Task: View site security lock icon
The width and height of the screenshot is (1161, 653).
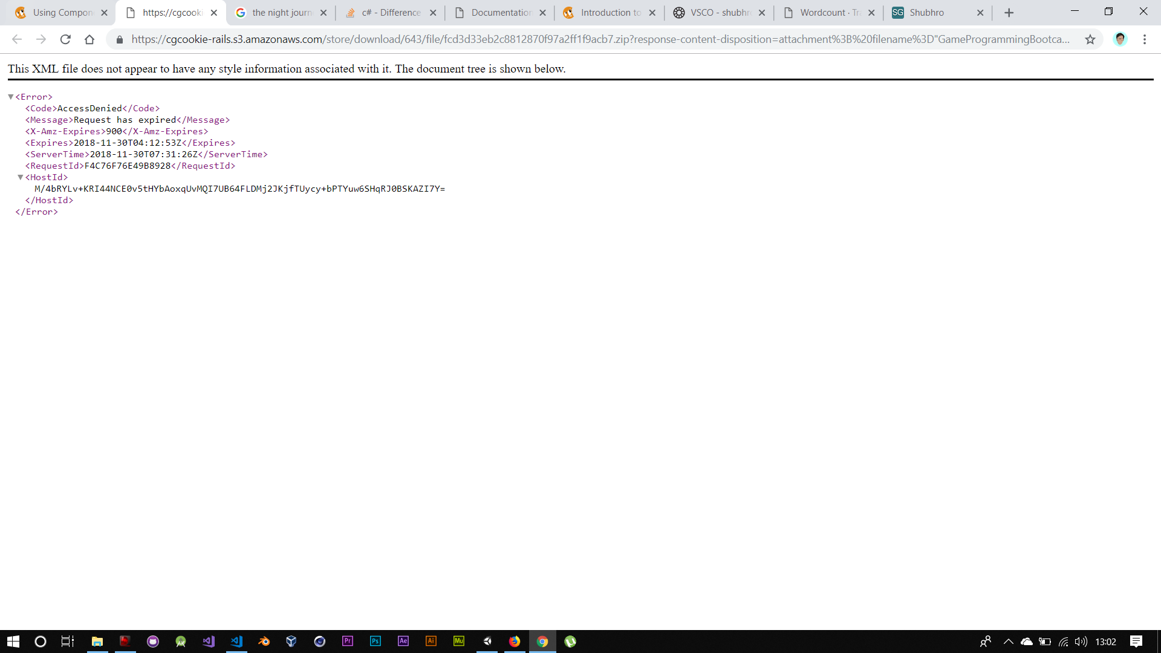Action: click(x=119, y=39)
